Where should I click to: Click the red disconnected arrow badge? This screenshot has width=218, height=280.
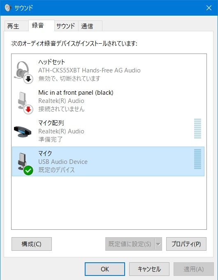click(x=28, y=110)
